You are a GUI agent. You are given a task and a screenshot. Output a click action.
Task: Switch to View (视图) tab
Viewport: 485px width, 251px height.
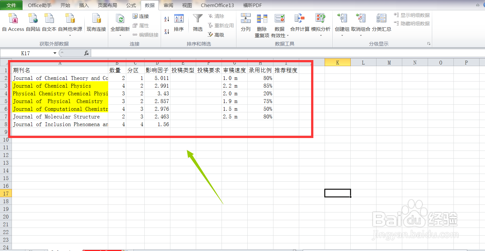click(187, 5)
